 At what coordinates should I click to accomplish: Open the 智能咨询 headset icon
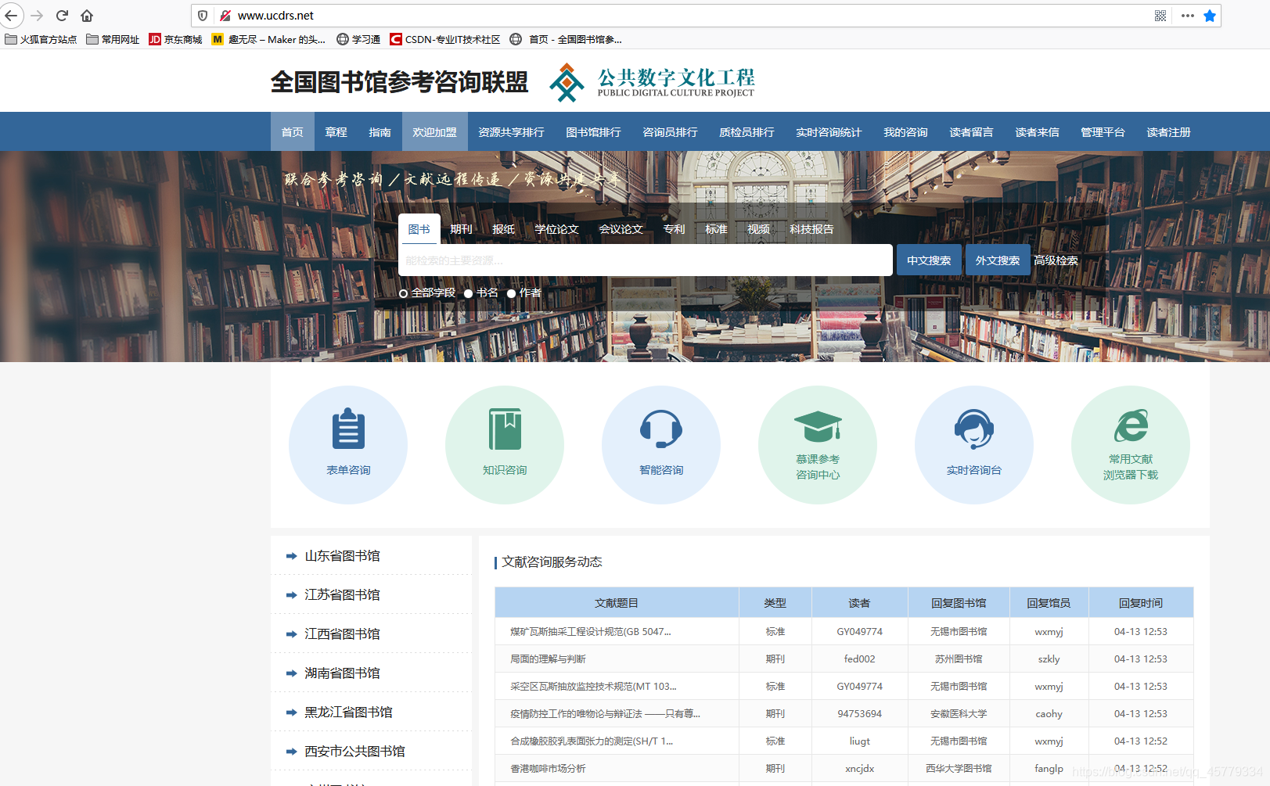(x=661, y=429)
